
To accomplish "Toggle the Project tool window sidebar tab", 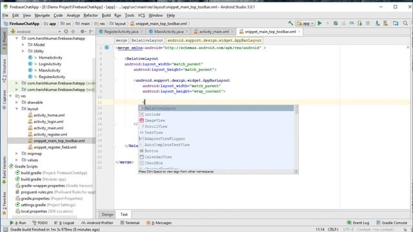I will 5,39.
